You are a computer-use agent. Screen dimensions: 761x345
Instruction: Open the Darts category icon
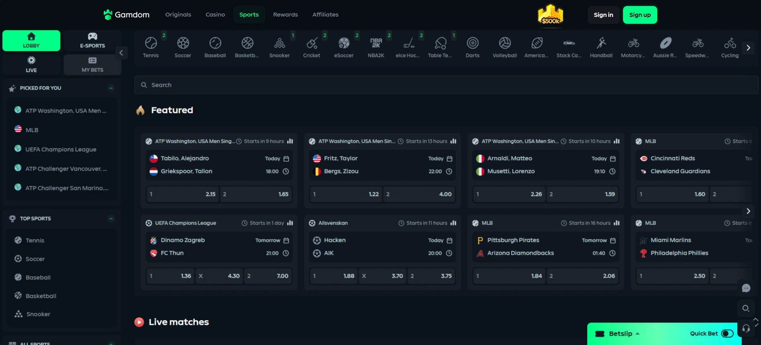point(473,43)
